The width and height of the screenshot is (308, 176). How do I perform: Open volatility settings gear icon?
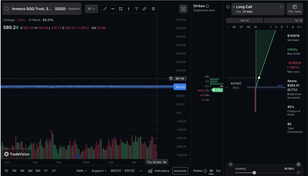(x=298, y=164)
